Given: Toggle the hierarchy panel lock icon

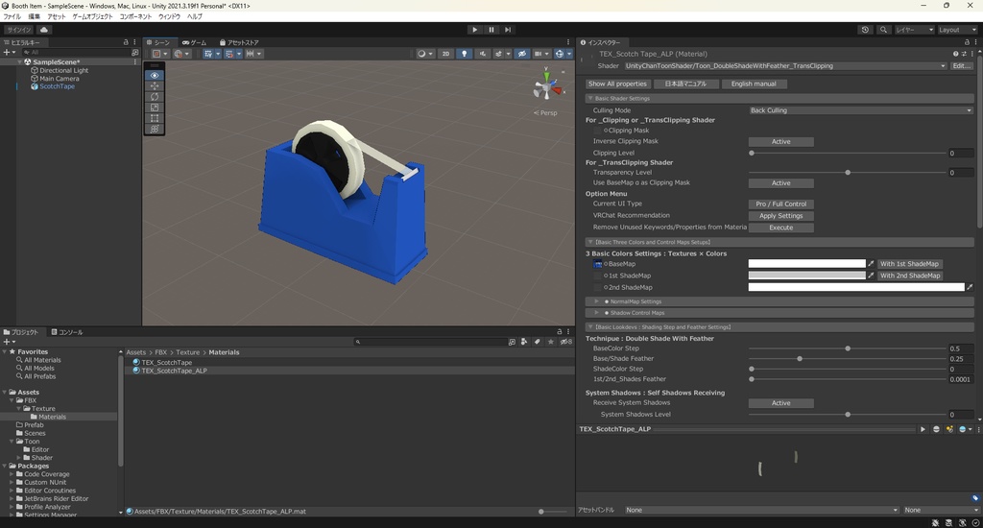Looking at the screenshot, I should point(126,42).
